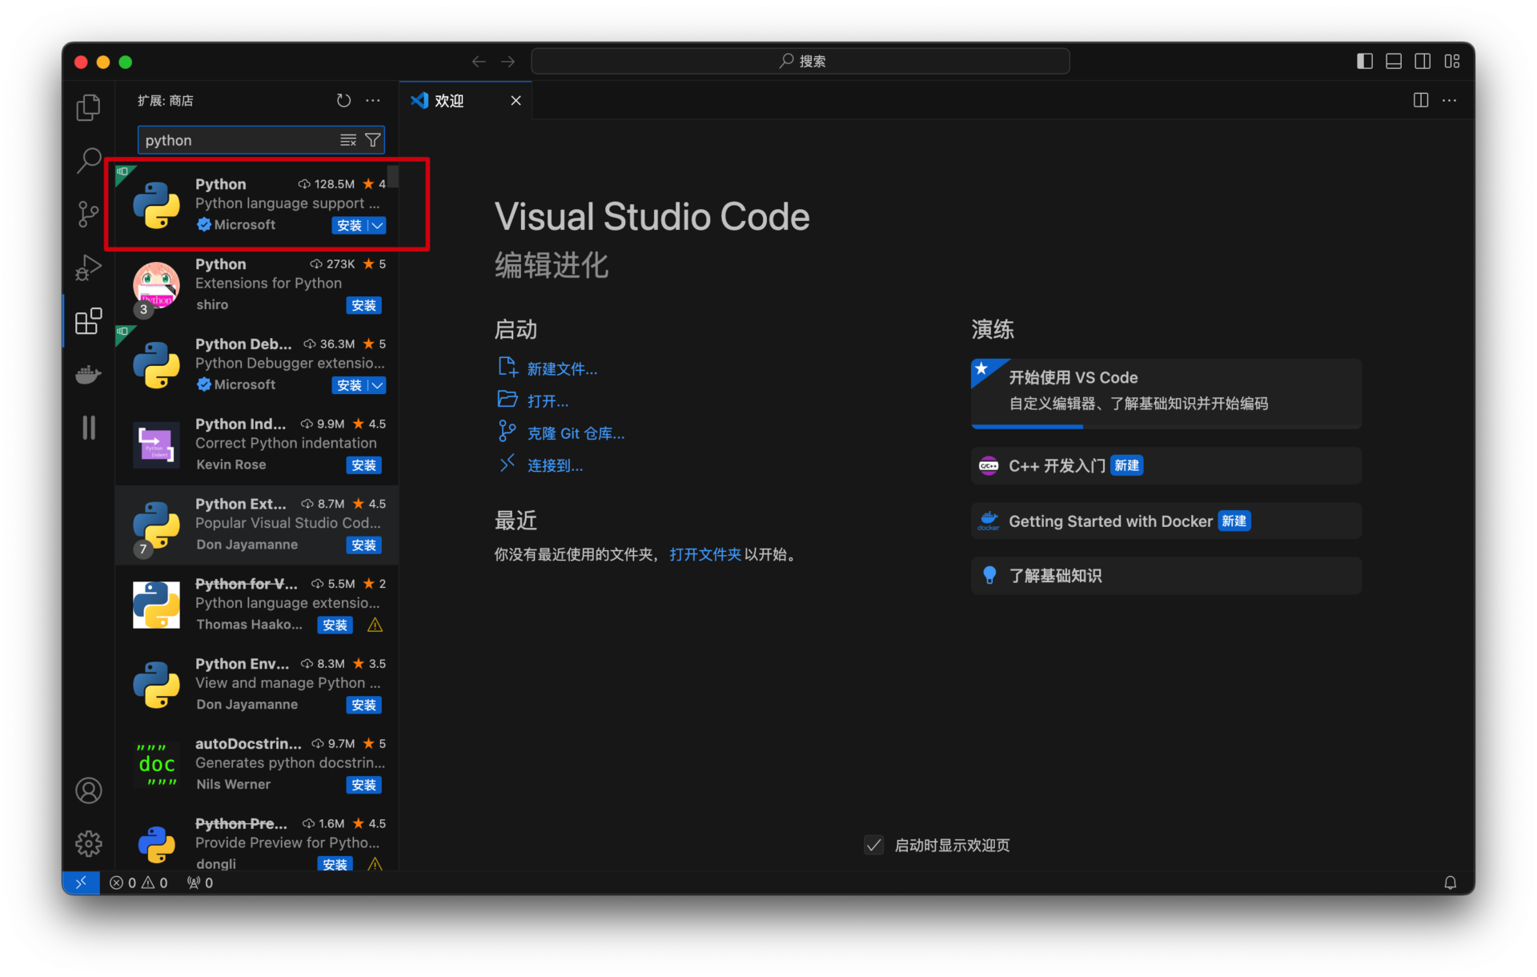Open the remote window indicator in status bar
Viewport: 1537px width, 977px height.
(x=81, y=883)
